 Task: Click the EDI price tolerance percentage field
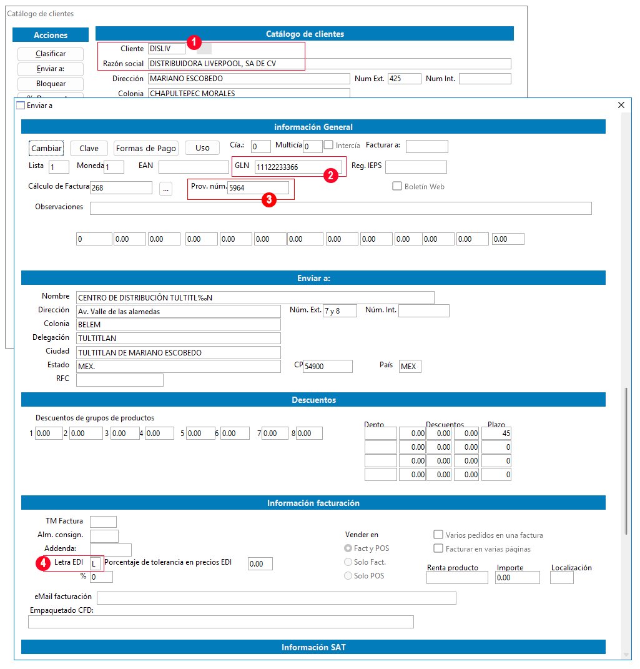point(260,563)
